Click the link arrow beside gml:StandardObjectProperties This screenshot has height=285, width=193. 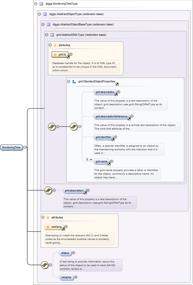tap(117, 84)
